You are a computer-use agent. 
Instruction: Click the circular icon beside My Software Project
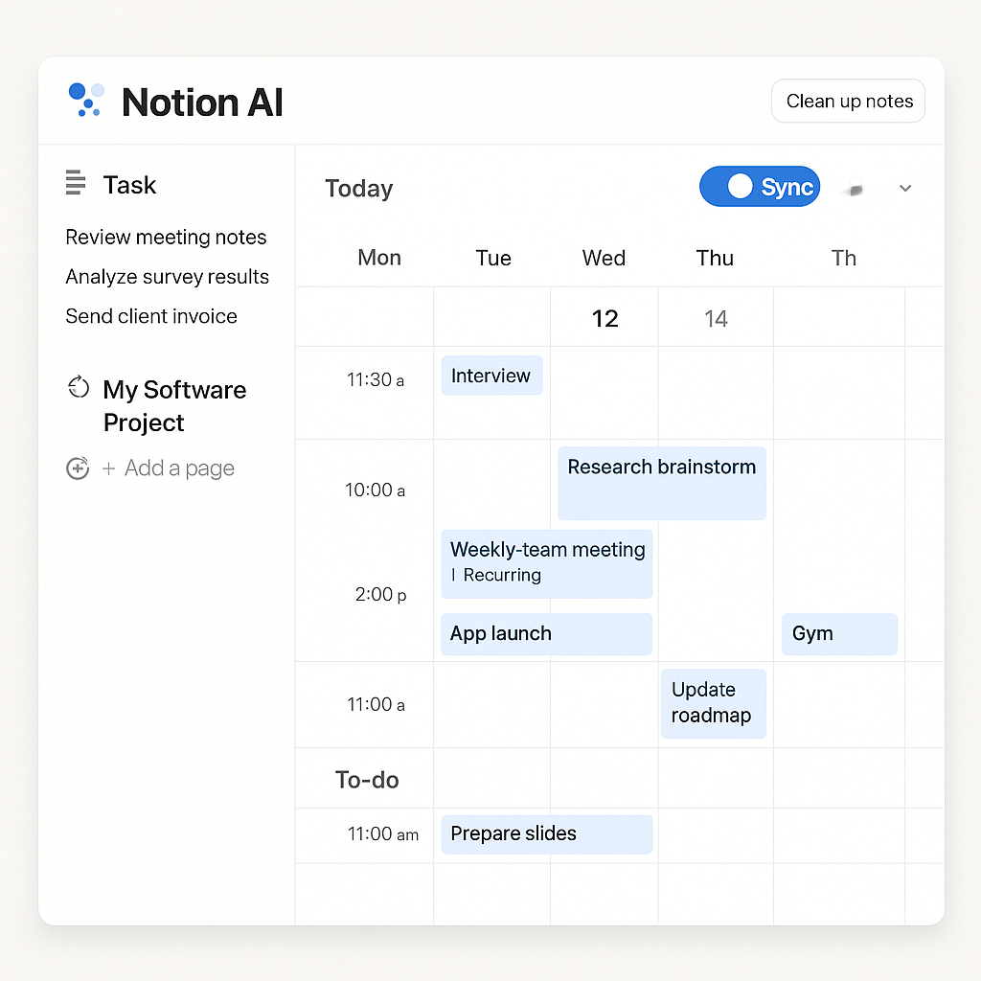click(78, 387)
